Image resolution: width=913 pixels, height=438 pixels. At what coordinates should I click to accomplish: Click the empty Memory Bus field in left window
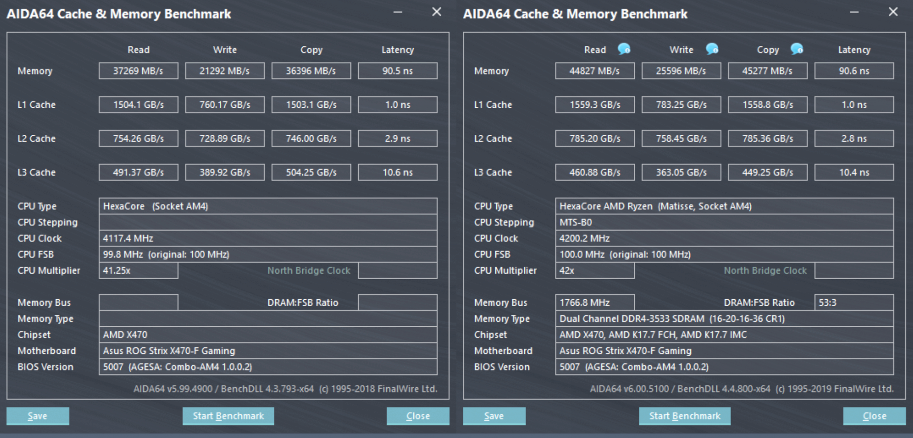point(139,302)
